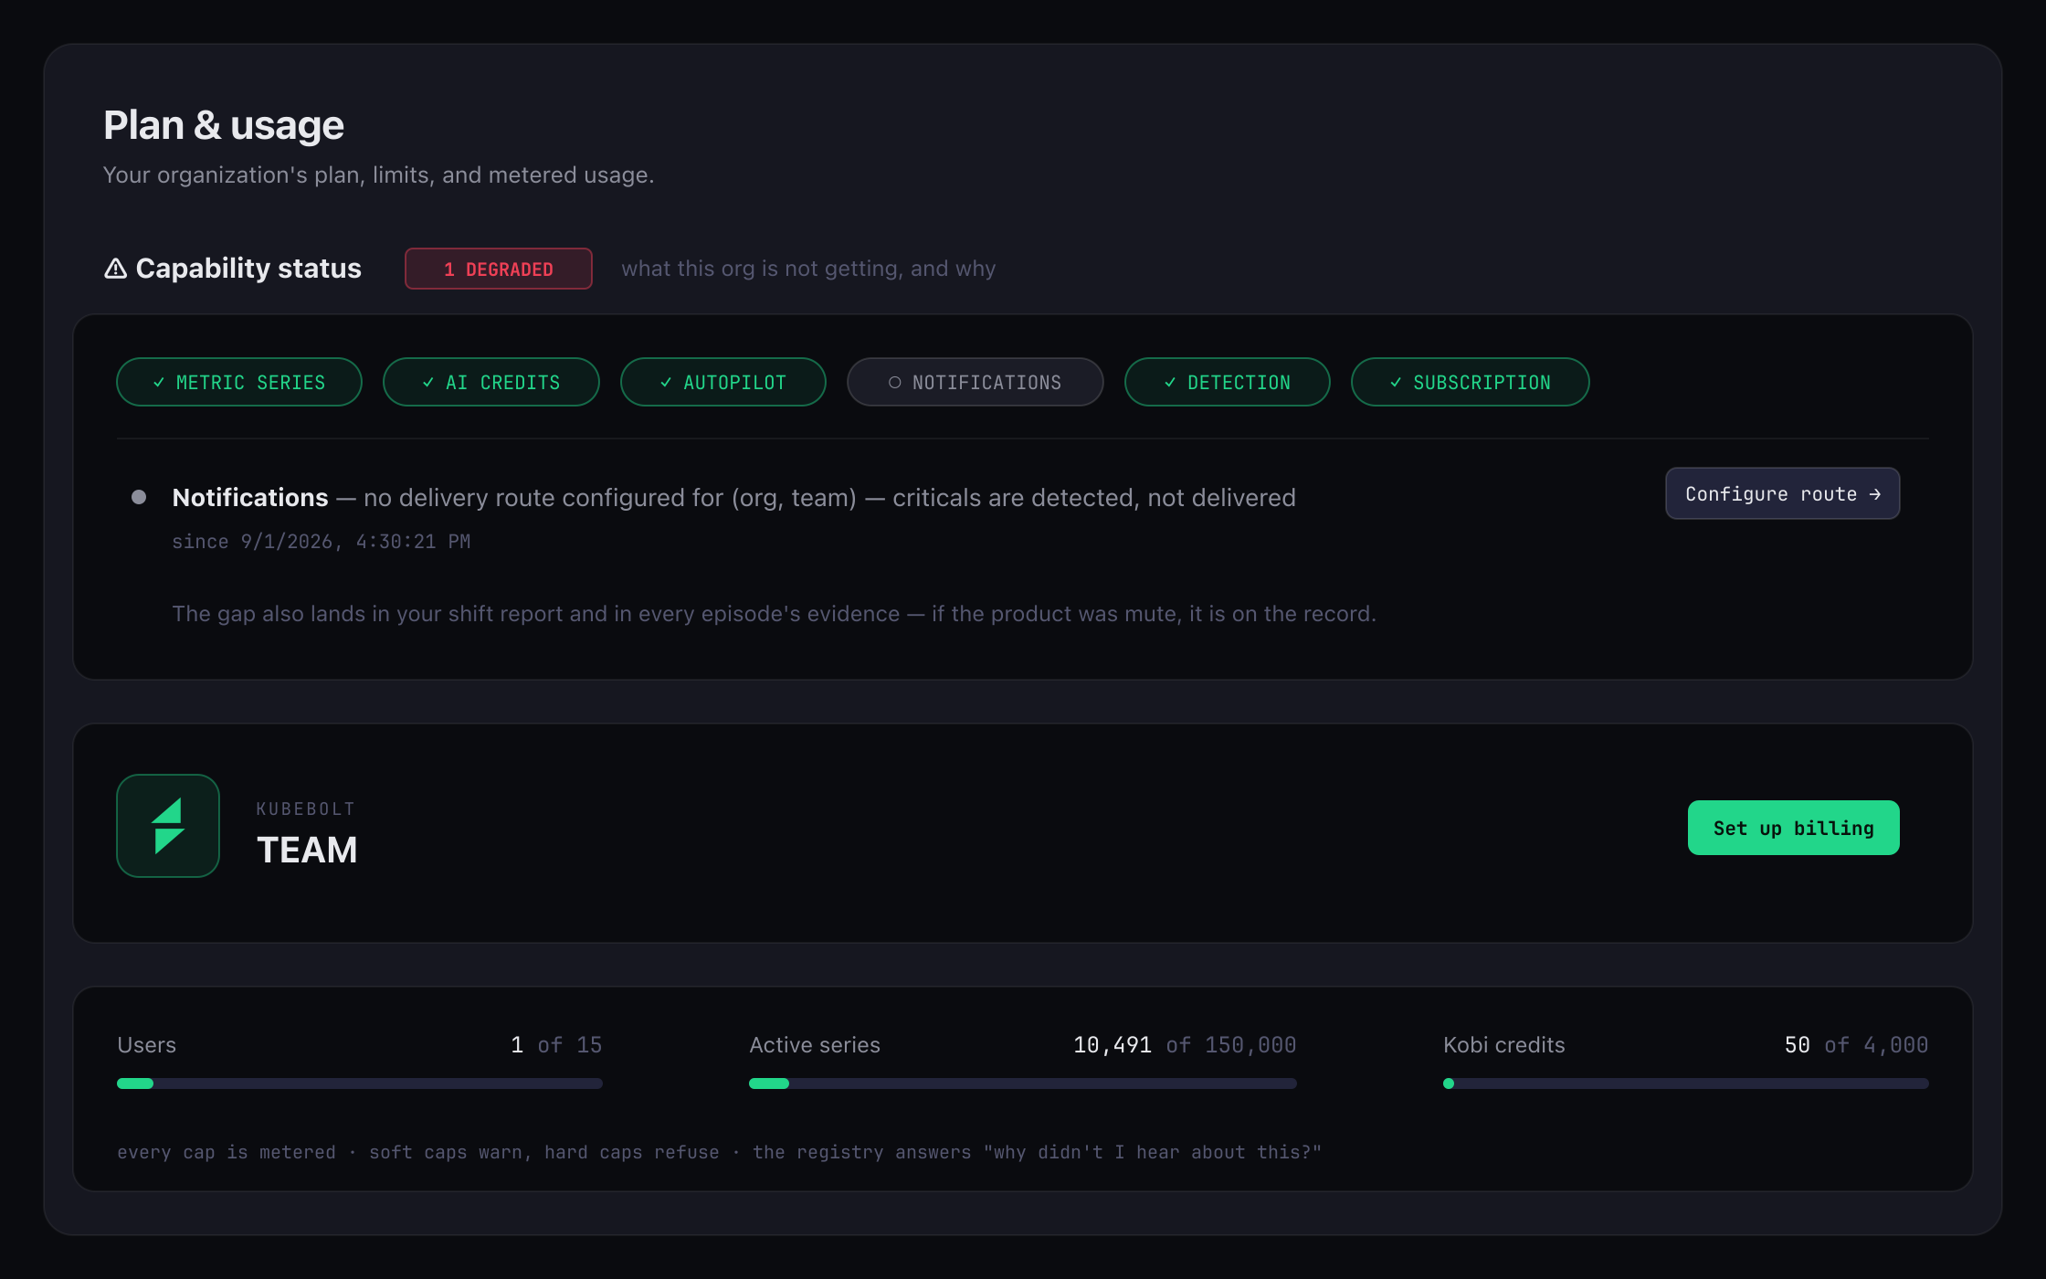The image size is (2046, 1279).
Task: Click the Plan & usage heading
Action: pos(224,125)
